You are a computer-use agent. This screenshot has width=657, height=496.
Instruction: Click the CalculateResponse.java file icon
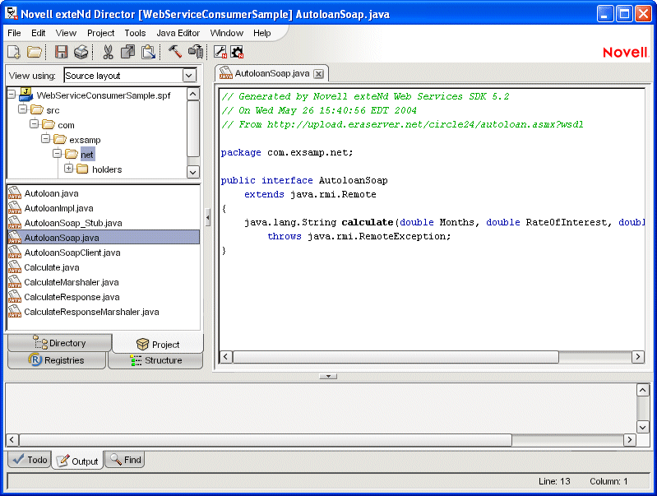coord(15,297)
